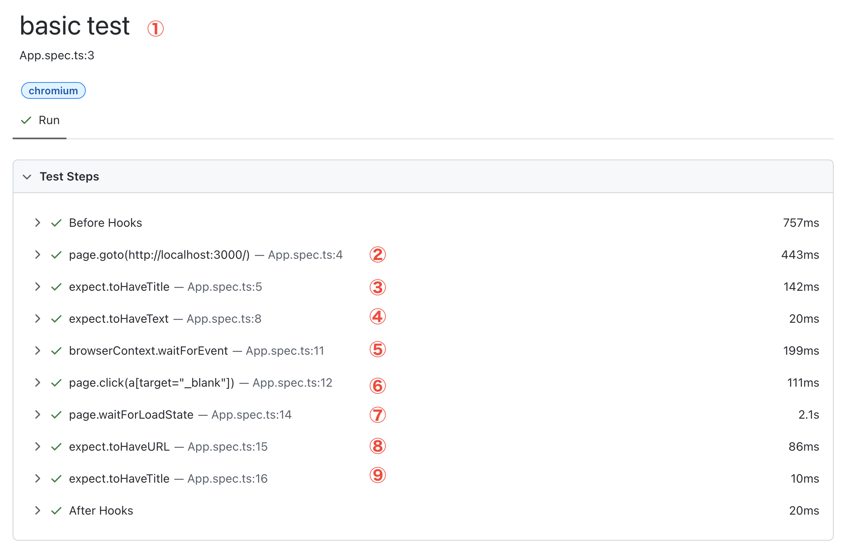Open the App.spec.ts:3 source link
843x547 pixels.
(x=57, y=55)
